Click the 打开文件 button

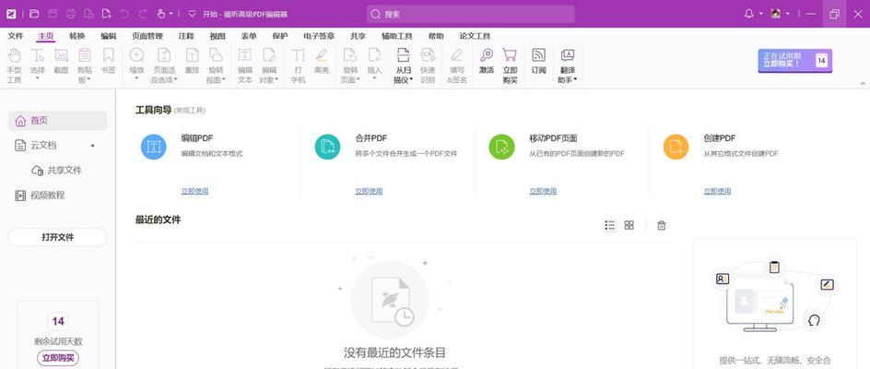(58, 237)
